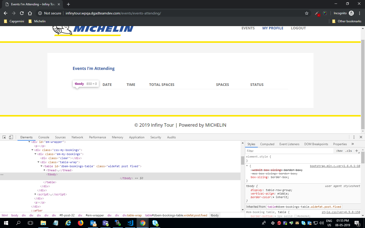Collapse the div class="em-my-bookings" node
This screenshot has width=365, height=228.
[35, 154]
